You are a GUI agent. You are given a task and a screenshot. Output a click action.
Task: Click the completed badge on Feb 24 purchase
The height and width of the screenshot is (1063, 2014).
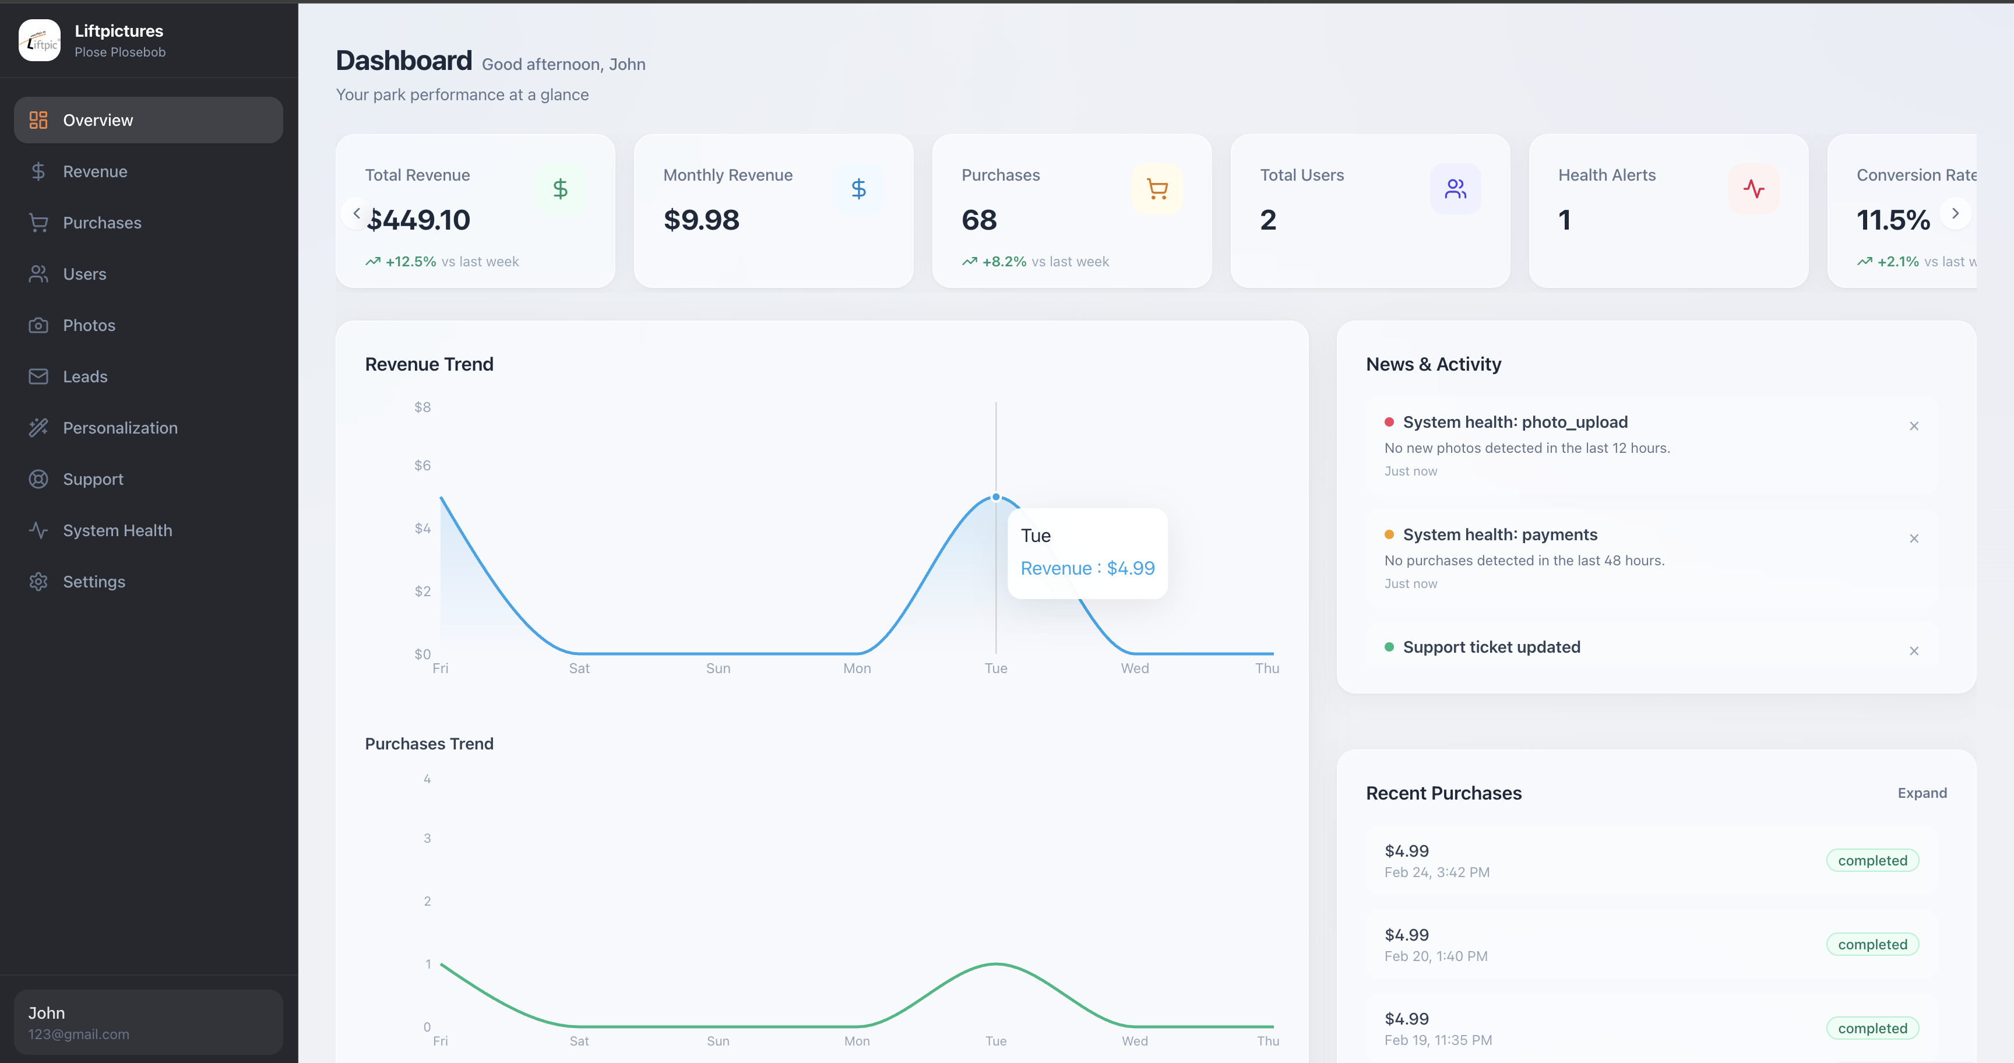[1872, 860]
